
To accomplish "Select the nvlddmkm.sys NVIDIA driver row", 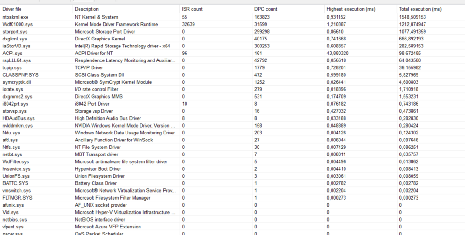I will point(18,126).
